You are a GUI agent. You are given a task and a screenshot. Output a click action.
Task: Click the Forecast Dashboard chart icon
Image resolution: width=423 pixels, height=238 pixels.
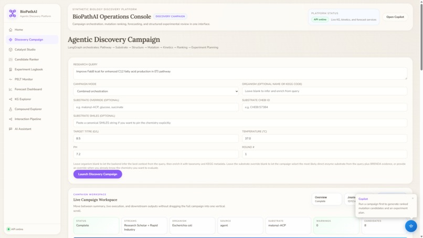click(x=10, y=89)
